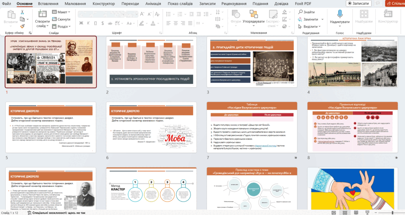Open the Фігури shapes gallery

pos(236,17)
